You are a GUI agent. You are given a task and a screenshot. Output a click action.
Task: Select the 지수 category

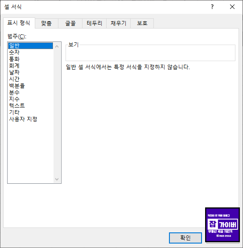point(30,99)
